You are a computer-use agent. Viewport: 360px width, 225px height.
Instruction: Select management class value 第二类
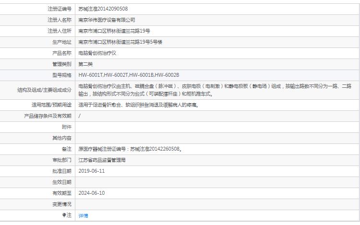[x=85, y=64]
